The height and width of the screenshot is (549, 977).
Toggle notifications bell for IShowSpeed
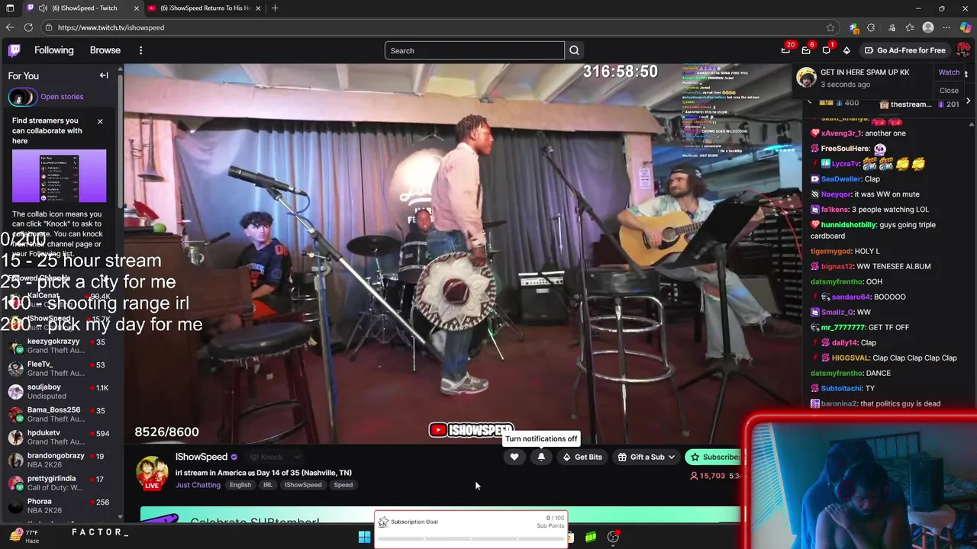coord(541,457)
